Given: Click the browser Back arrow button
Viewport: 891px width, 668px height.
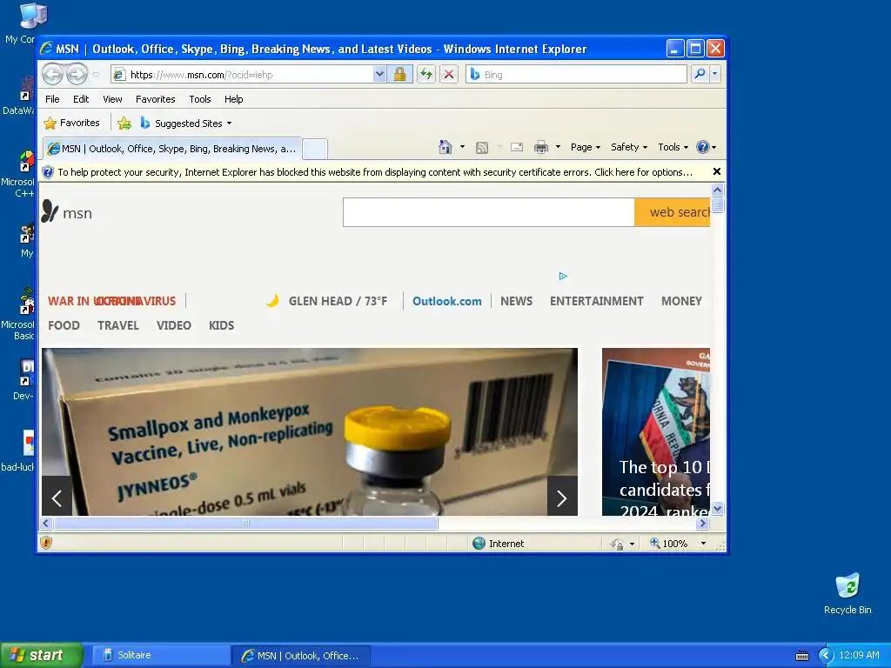Looking at the screenshot, I should tap(52, 75).
